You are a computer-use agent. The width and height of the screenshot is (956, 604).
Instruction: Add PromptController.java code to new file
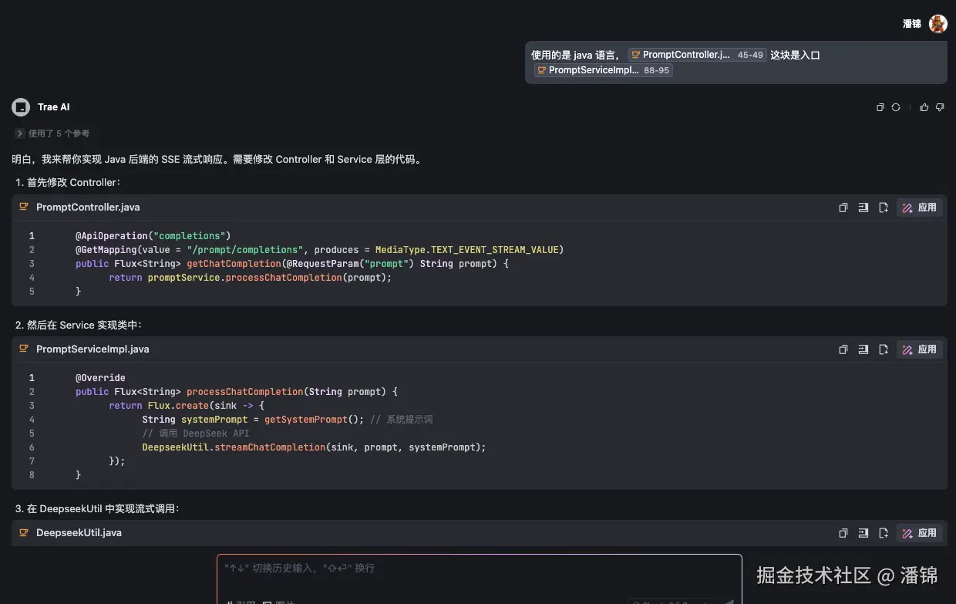pyautogui.click(x=884, y=208)
